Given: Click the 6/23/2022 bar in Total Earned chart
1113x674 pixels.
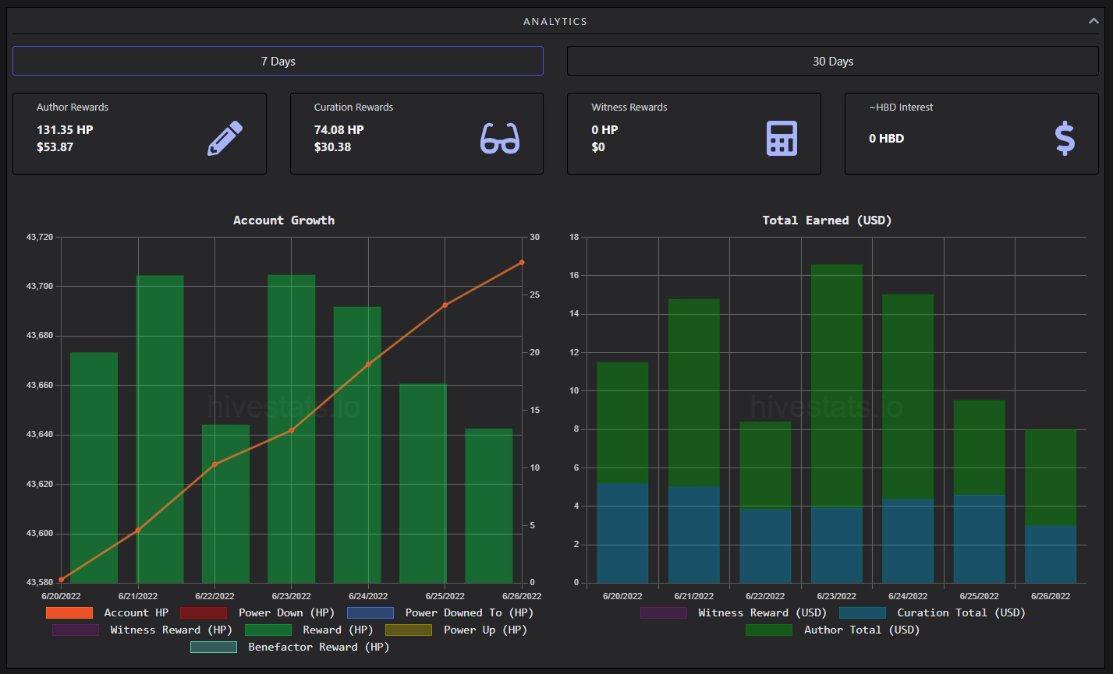Looking at the screenshot, I should (x=837, y=423).
